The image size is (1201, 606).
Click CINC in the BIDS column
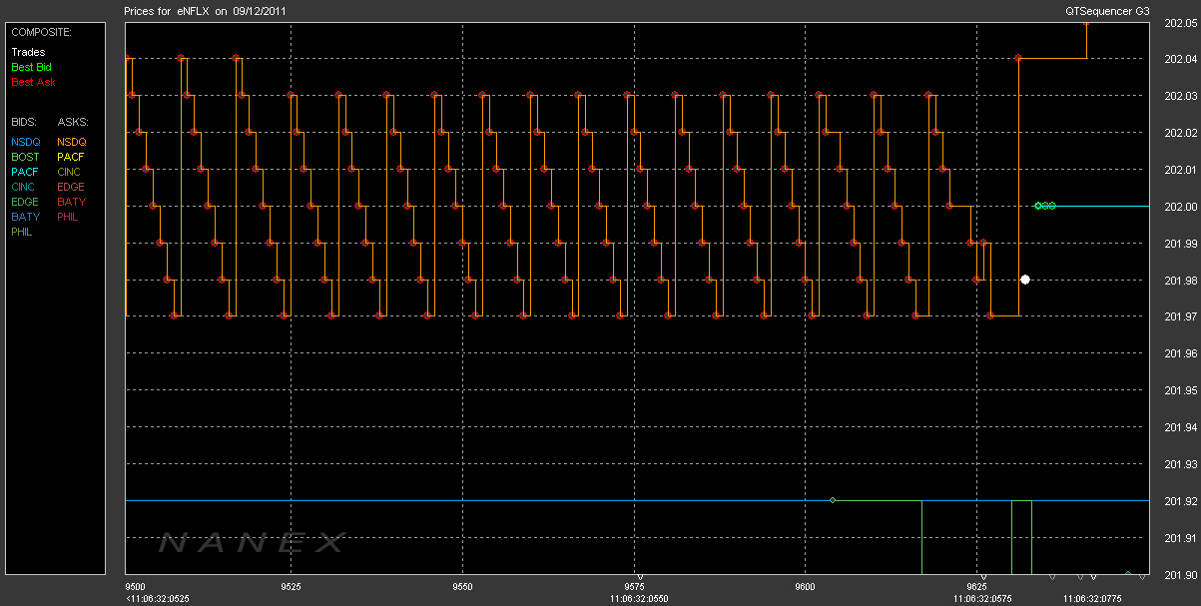pyautogui.click(x=24, y=187)
